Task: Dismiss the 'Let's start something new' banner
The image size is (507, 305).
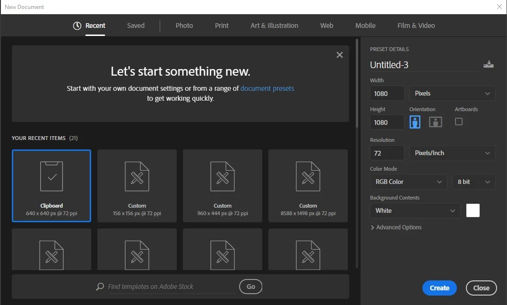Action: coord(340,55)
